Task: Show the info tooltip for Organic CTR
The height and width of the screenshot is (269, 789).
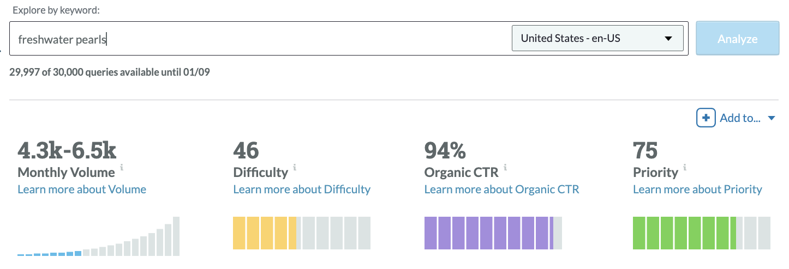Action: (x=505, y=168)
